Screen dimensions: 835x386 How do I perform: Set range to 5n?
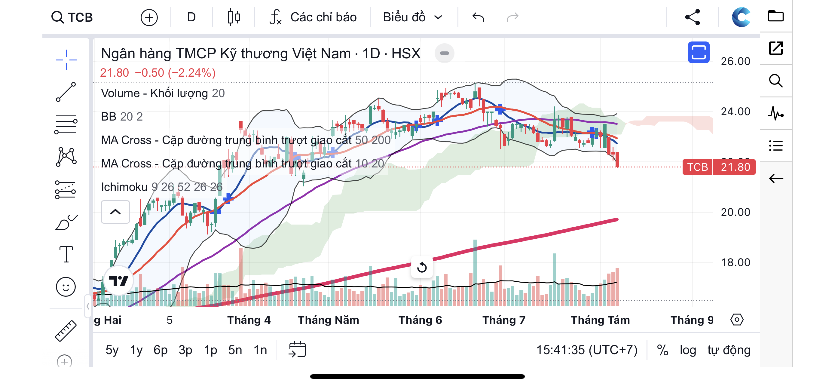click(235, 350)
